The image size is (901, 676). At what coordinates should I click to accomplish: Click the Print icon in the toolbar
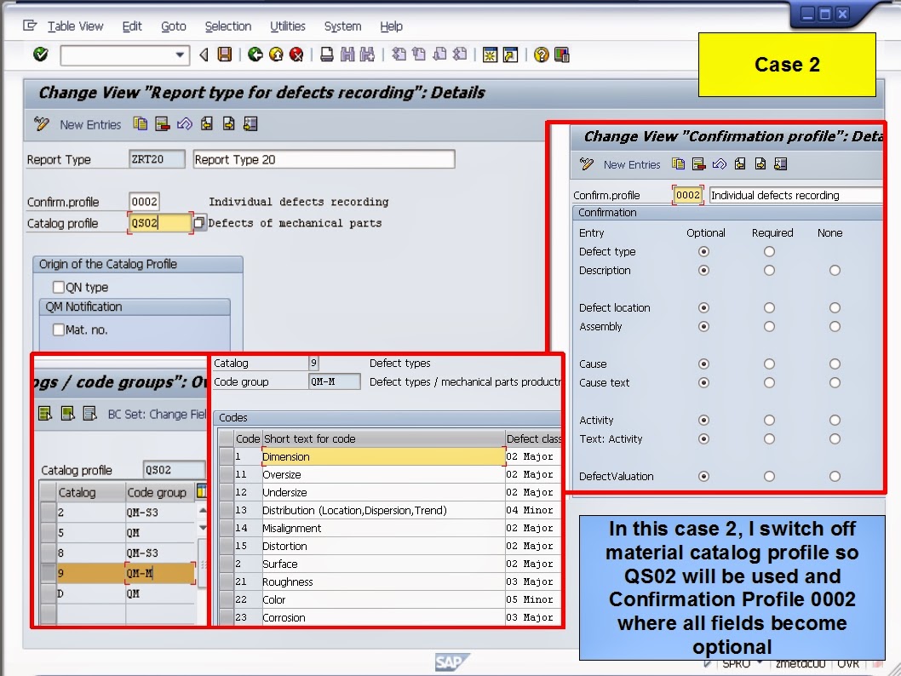pyautogui.click(x=327, y=54)
